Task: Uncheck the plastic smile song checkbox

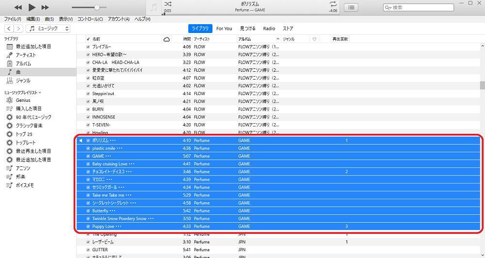Action: tap(88, 148)
